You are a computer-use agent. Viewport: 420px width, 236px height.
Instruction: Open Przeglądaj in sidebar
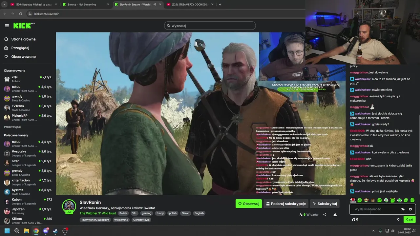point(20,48)
